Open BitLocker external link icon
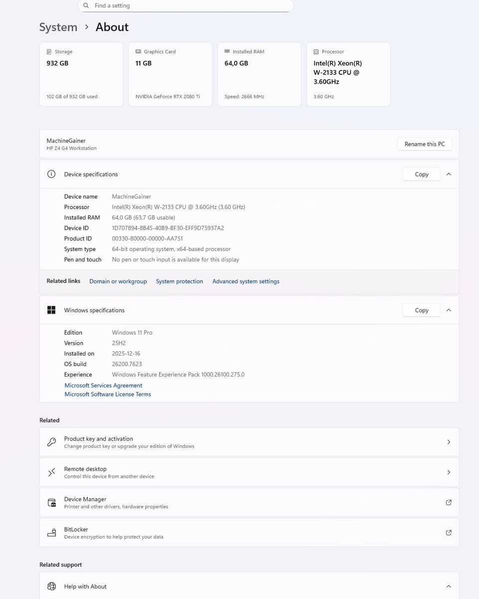479x599 pixels. (x=449, y=533)
